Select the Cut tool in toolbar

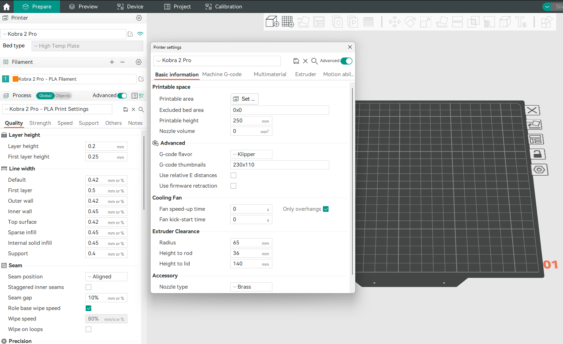pos(457,22)
